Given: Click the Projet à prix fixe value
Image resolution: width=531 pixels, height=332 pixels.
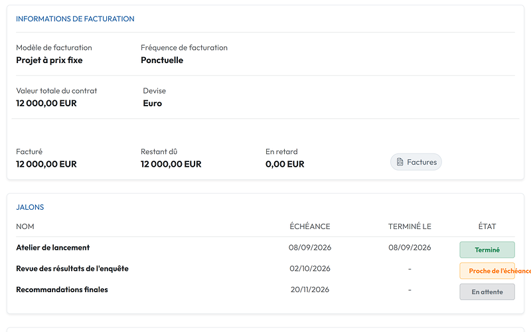Looking at the screenshot, I should tap(49, 60).
